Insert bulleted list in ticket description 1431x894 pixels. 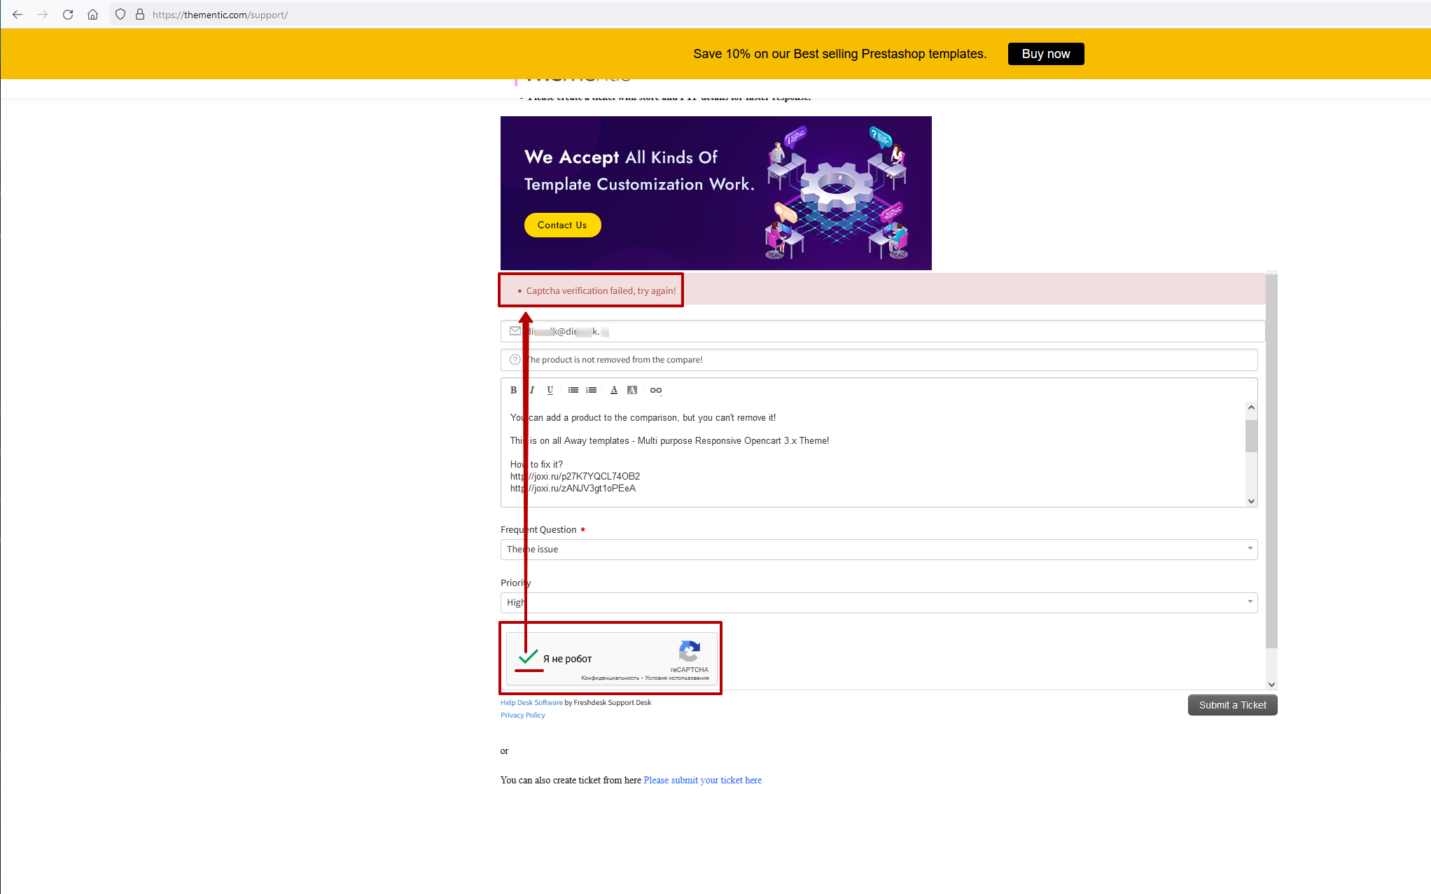point(573,390)
